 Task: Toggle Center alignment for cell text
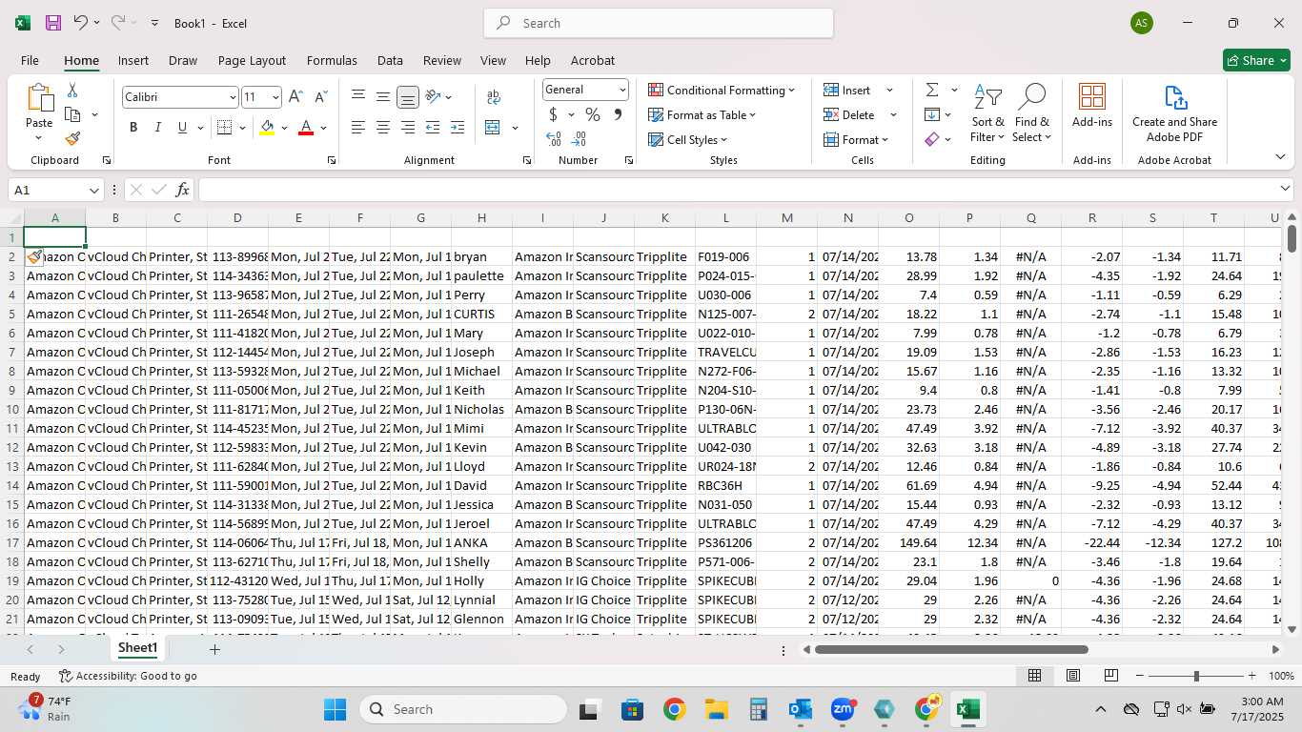[x=382, y=127]
